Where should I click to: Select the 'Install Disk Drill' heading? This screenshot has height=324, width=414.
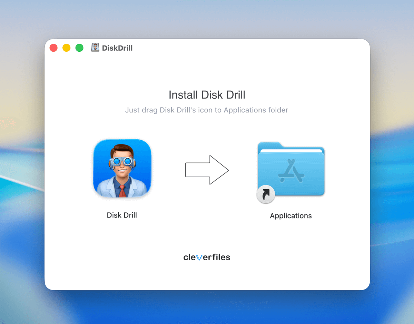[x=207, y=95]
